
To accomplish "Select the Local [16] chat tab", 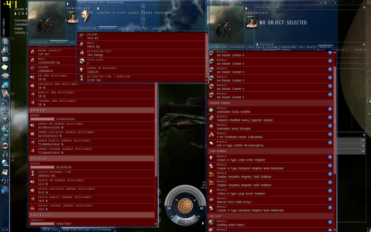I will (x=50, y=230).
